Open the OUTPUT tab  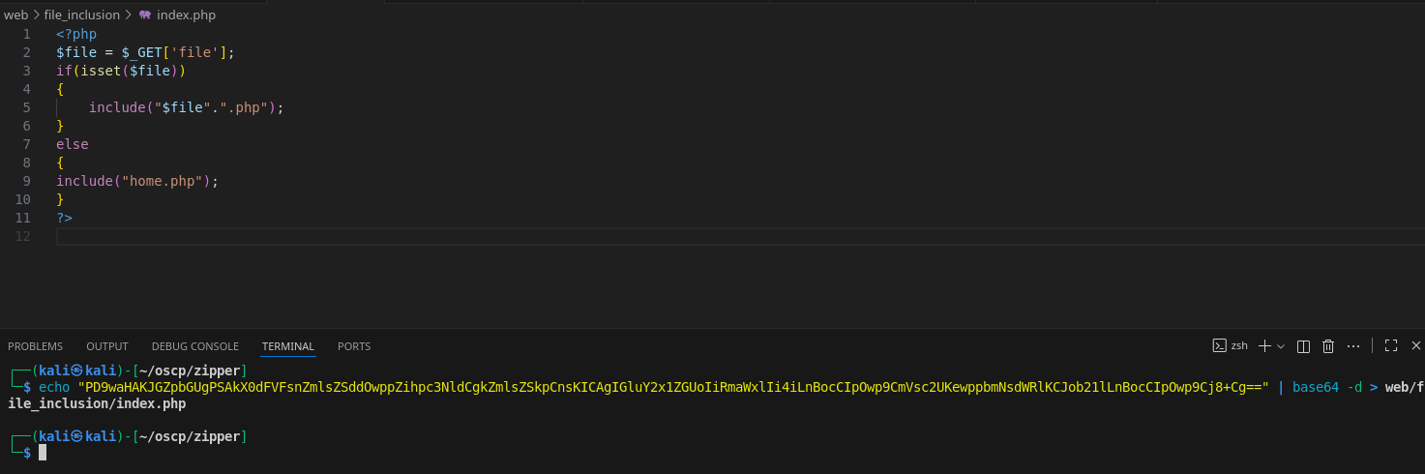[x=107, y=346]
